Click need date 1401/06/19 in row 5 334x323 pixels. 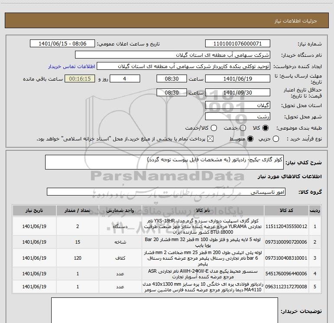click(x=34, y=287)
